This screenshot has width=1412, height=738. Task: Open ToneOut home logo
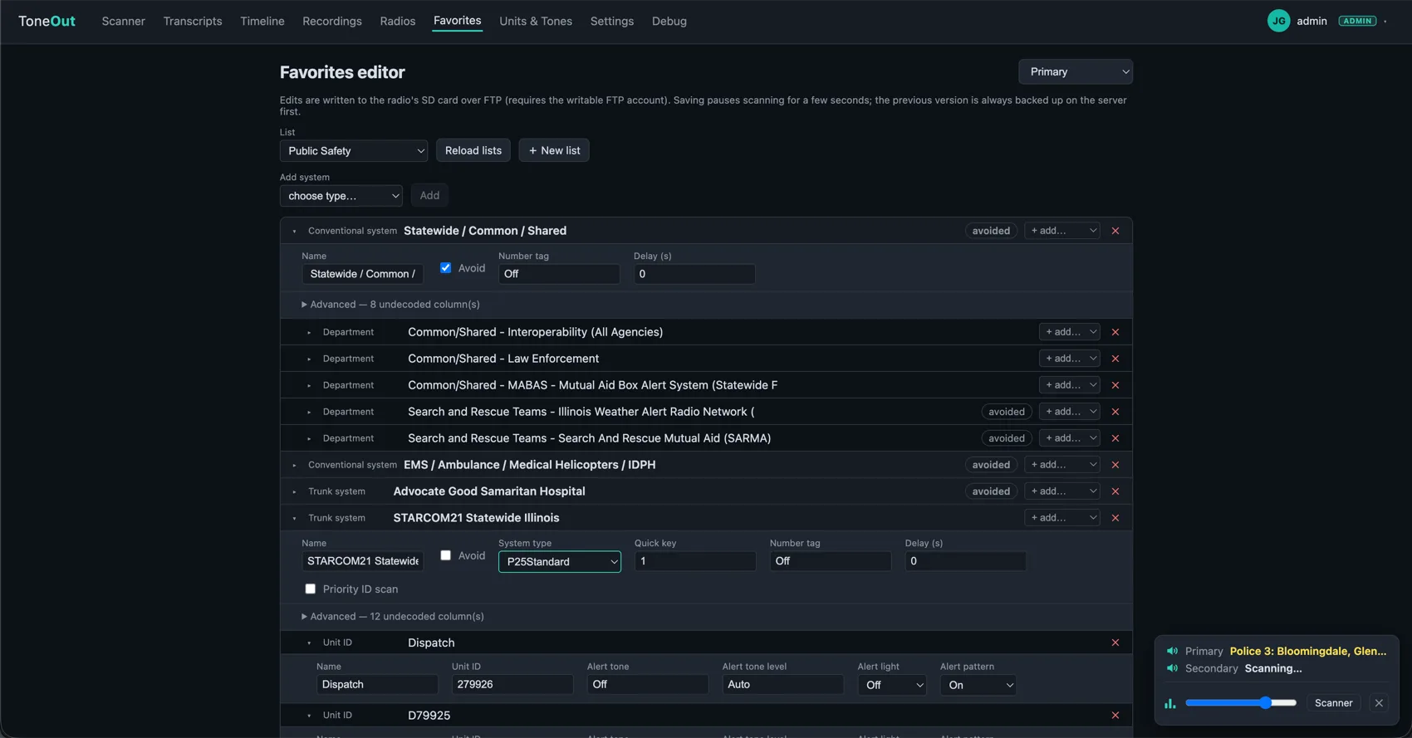pyautogui.click(x=47, y=21)
